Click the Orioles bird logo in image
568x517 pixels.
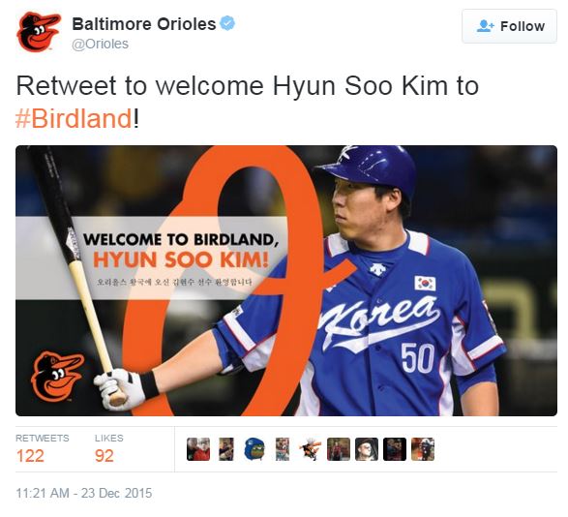58,376
